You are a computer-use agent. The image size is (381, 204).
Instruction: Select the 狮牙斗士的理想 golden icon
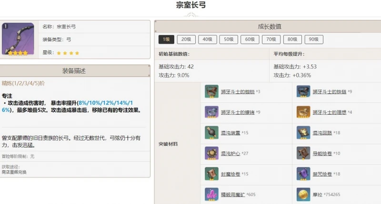303,111
